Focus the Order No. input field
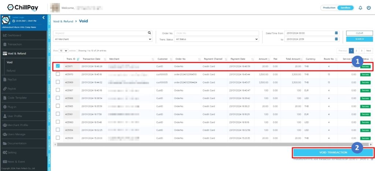Image resolution: width=375 pixels, height=171 pixels. [x=216, y=33]
